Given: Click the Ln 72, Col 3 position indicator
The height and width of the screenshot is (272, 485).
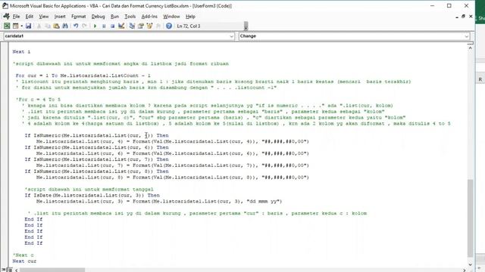Looking at the screenshot, I should (189, 26).
